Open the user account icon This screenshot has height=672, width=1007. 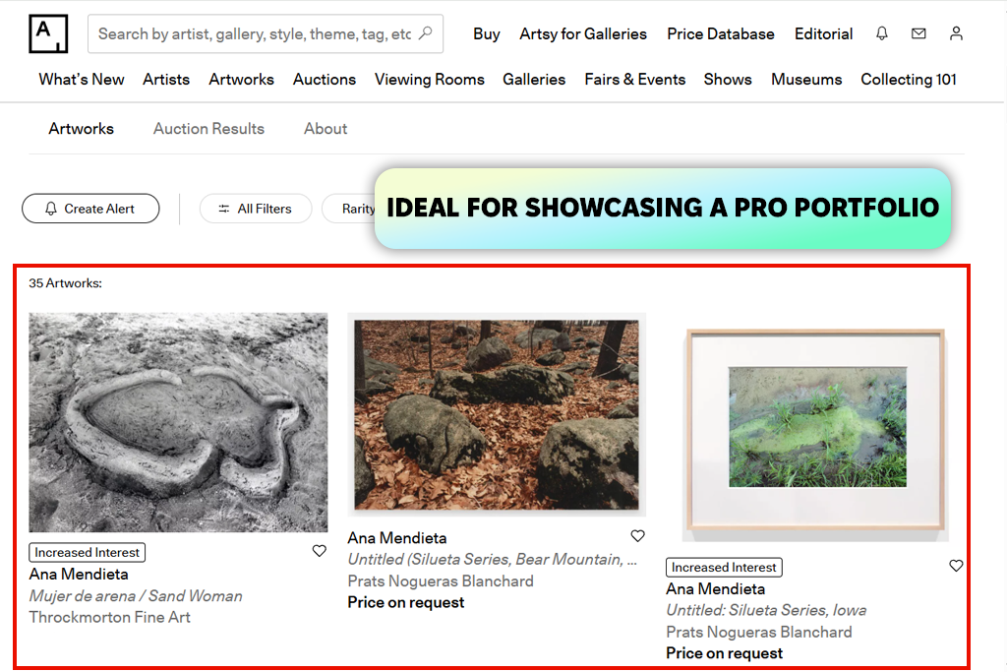pyautogui.click(x=956, y=33)
